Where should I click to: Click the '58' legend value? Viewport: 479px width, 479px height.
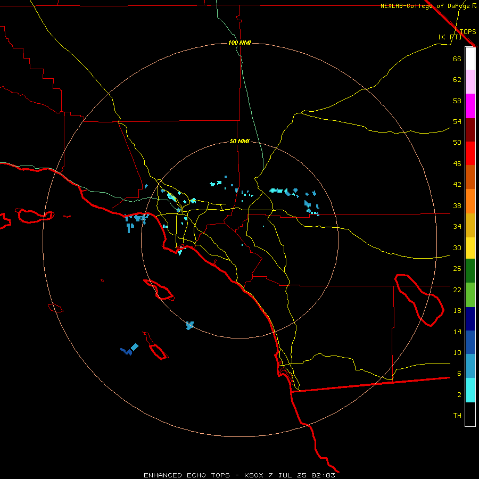(x=457, y=101)
